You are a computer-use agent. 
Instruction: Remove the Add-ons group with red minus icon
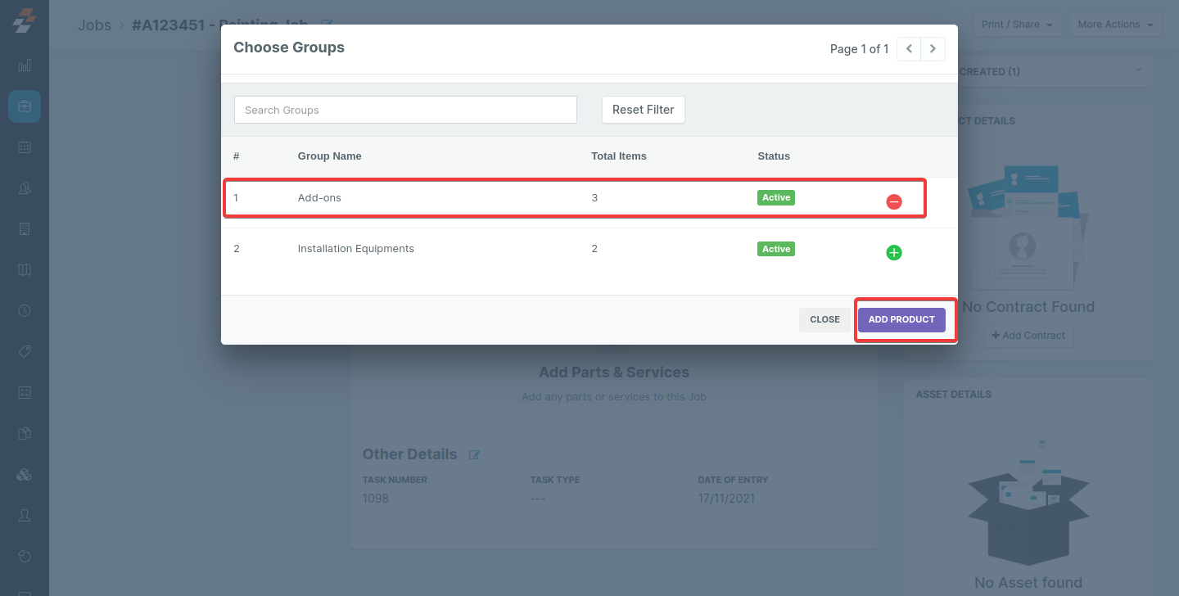tap(894, 201)
